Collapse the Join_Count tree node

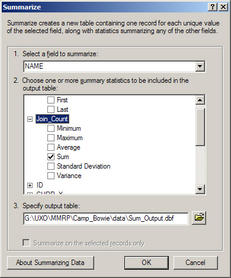click(30, 119)
